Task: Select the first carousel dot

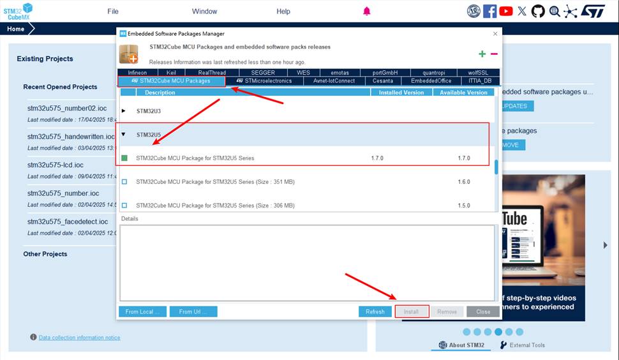Action: click(x=466, y=331)
